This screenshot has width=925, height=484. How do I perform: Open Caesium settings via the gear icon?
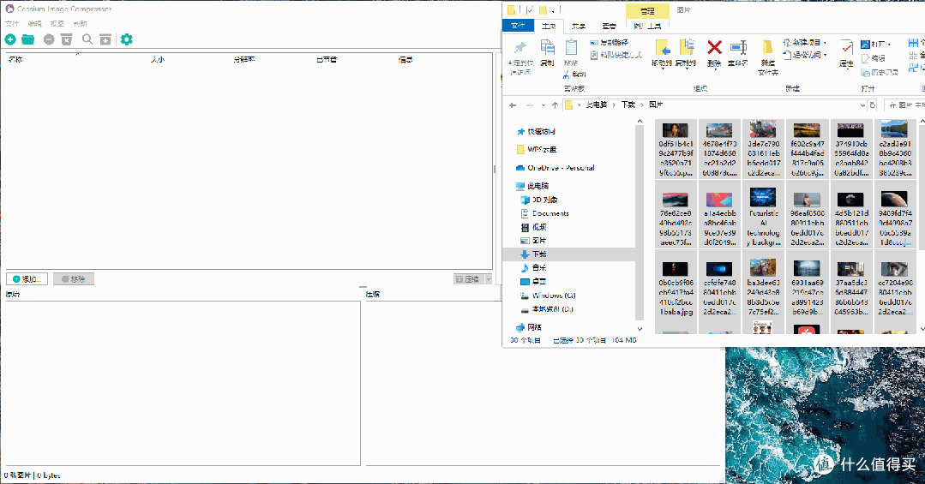click(126, 39)
